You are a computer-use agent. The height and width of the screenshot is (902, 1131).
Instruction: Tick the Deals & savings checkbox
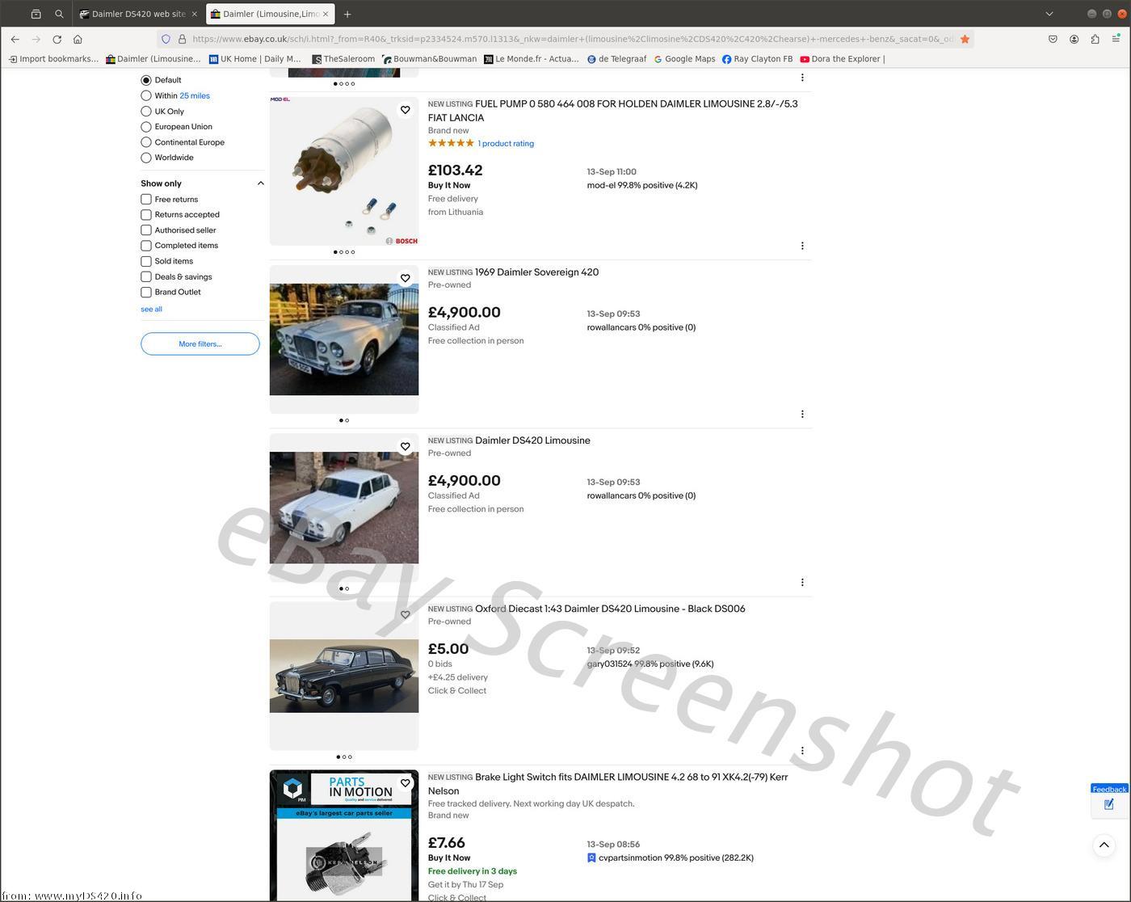point(146,276)
